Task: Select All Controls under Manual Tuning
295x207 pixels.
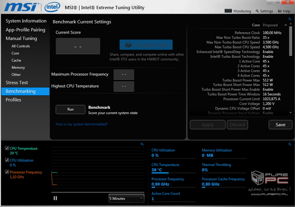Action: click(21, 46)
